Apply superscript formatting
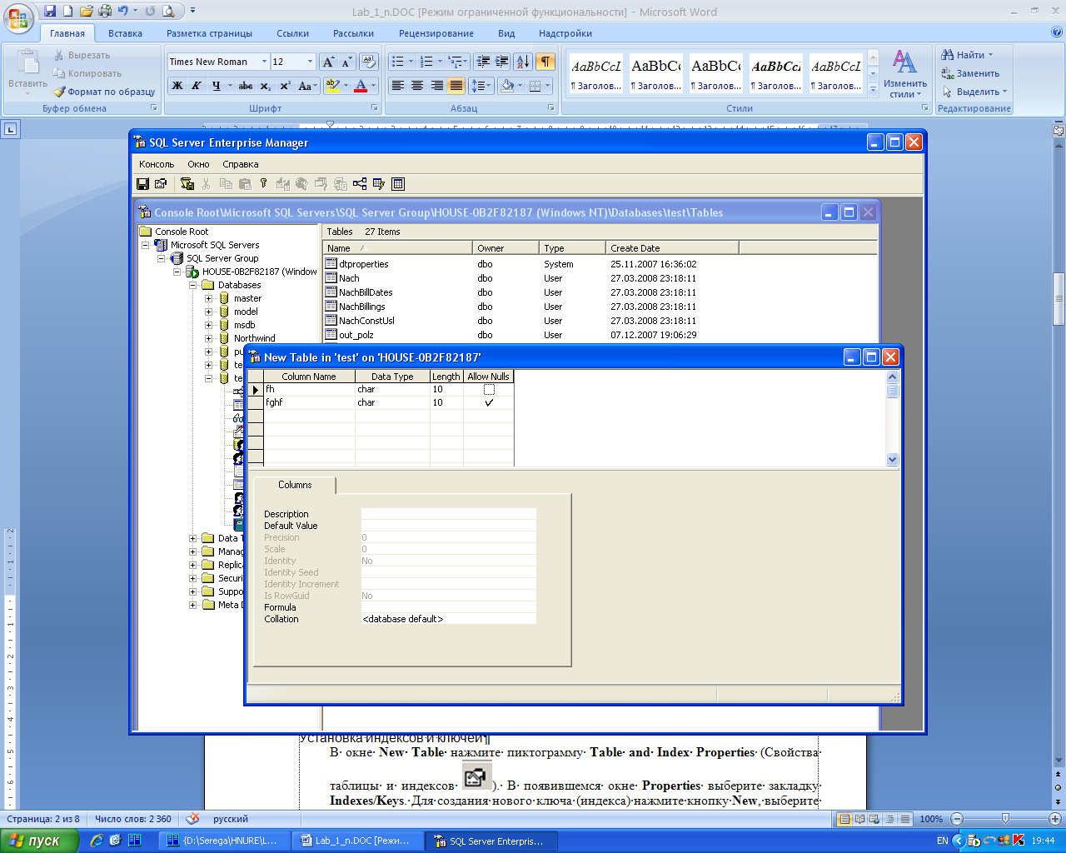Viewport: 1066px width, 853px height. 285,86
